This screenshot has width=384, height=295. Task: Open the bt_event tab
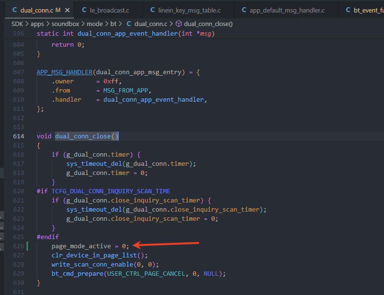coord(361,10)
